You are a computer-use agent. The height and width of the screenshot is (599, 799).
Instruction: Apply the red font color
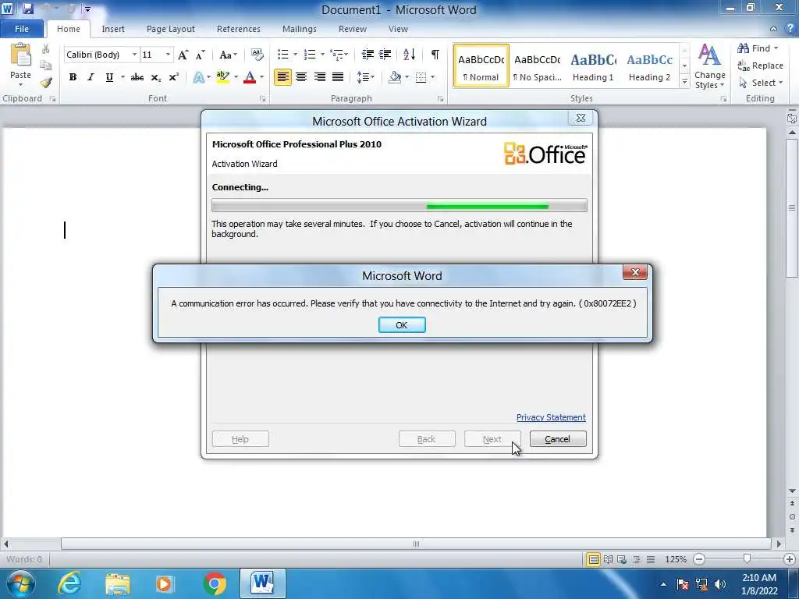250,77
